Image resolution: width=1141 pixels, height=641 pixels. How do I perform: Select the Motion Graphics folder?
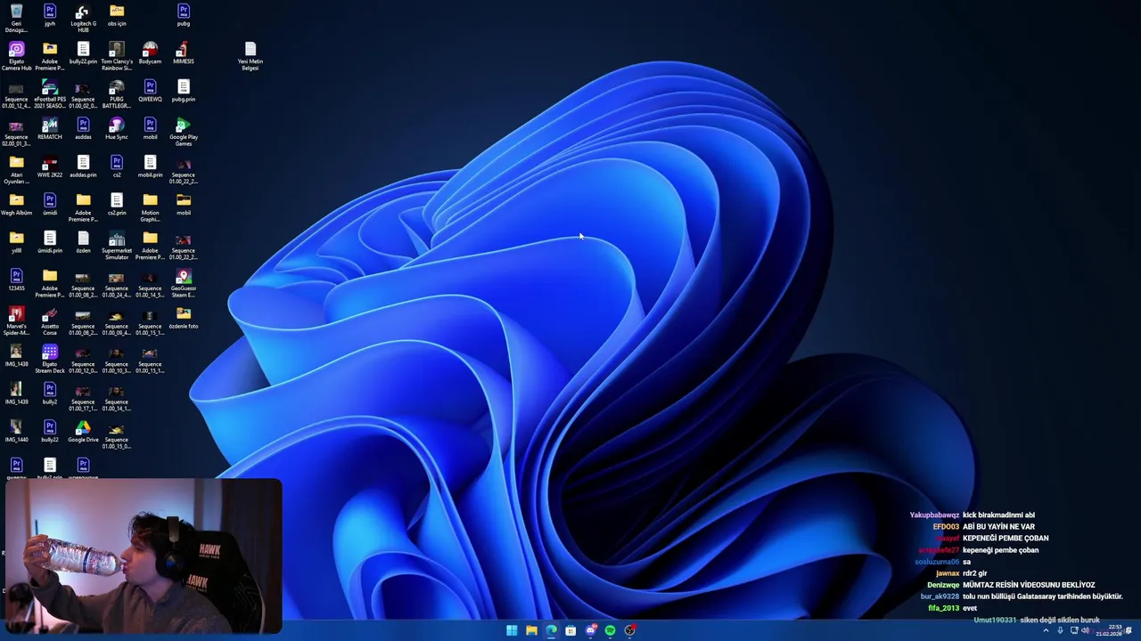tap(150, 207)
